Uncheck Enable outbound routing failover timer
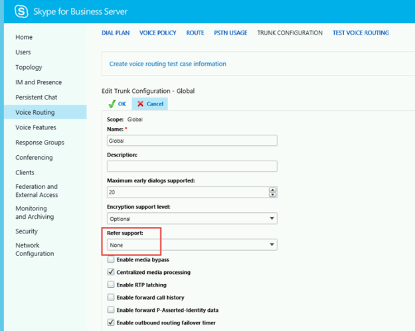Screen dimensions: 415x331 (x=111, y=323)
